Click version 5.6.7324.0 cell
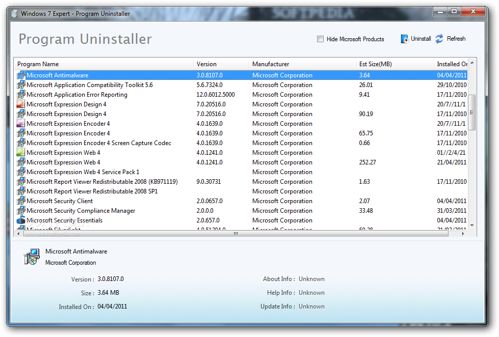The height and width of the screenshot is (337, 499). click(x=209, y=85)
